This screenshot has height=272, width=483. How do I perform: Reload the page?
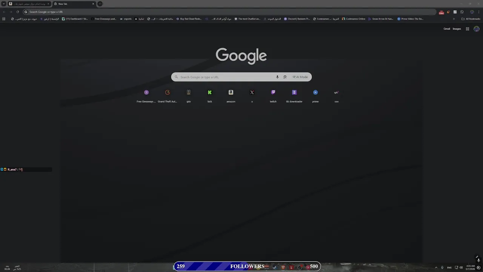coord(17,12)
